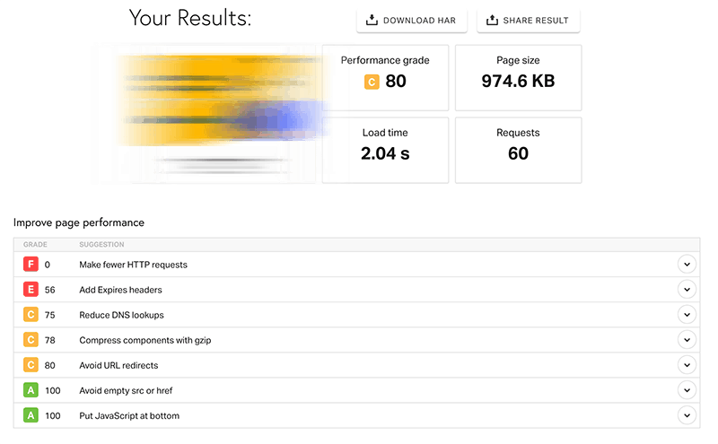Expand the Reduce DNS lookups suggestion
The height and width of the screenshot is (444, 718).
[687, 315]
